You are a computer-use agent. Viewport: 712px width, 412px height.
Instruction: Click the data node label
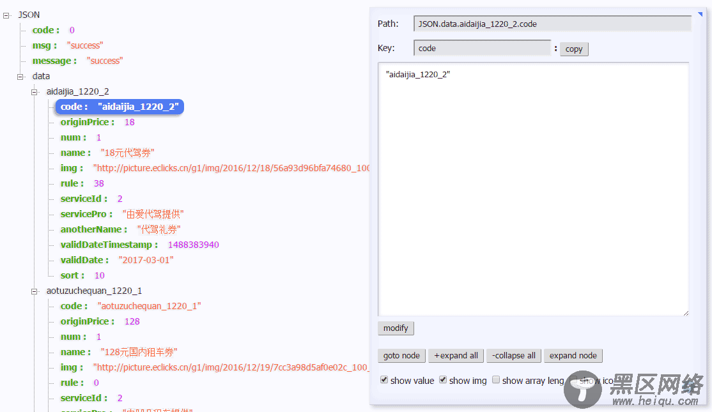point(41,76)
